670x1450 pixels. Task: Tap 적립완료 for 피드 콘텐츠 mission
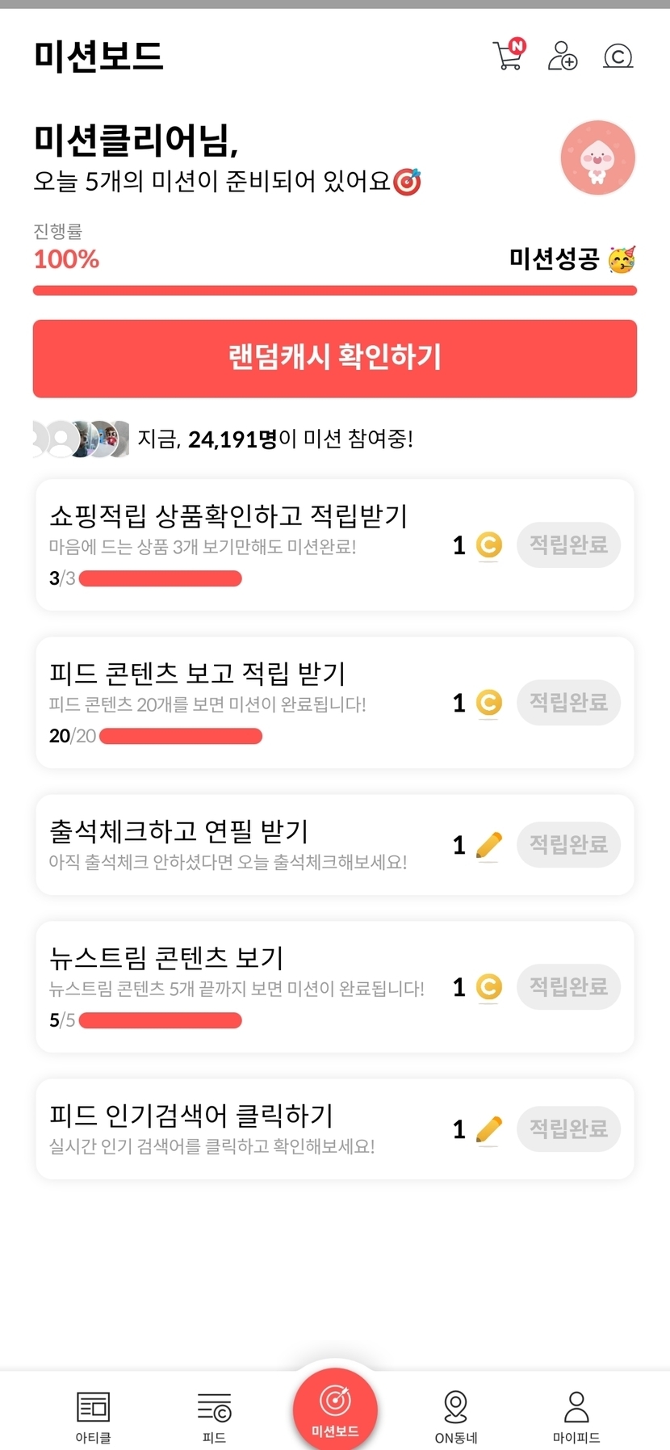568,703
